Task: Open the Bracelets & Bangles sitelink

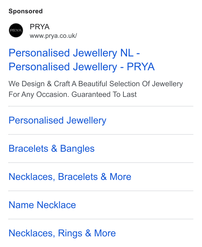Action: pos(52,149)
